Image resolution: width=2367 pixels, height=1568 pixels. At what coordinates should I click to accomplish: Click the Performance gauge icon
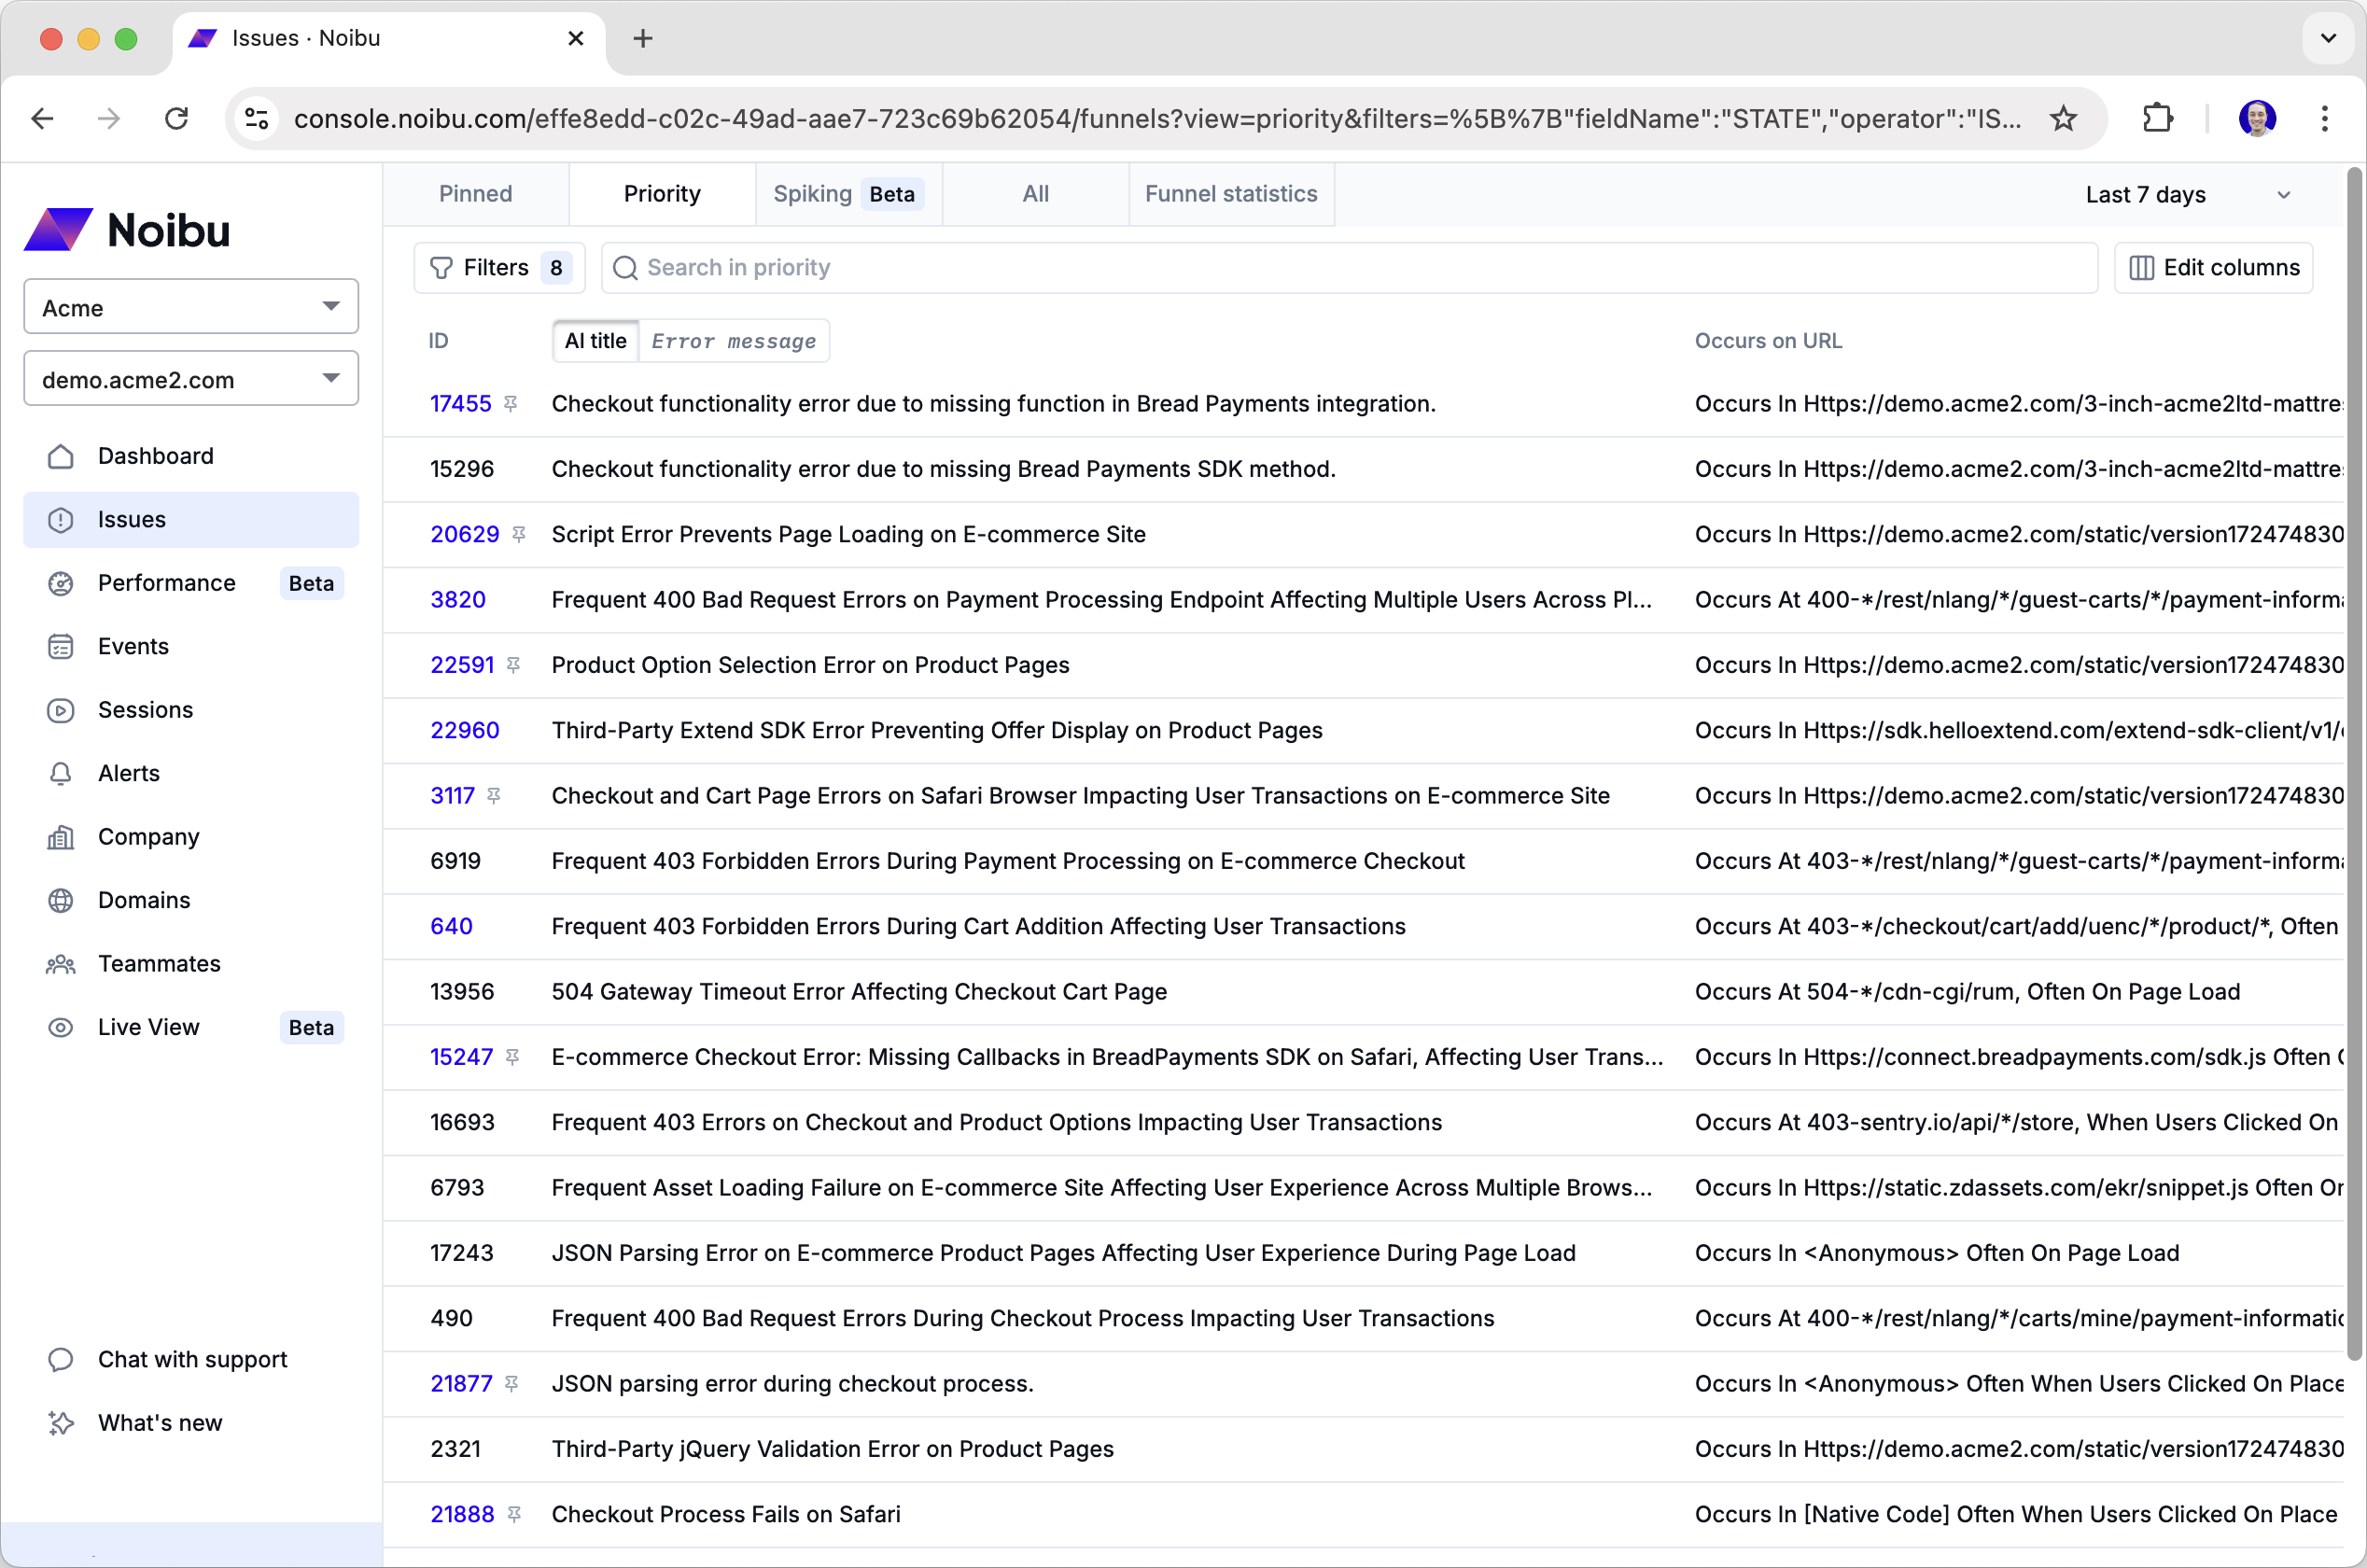click(x=61, y=583)
